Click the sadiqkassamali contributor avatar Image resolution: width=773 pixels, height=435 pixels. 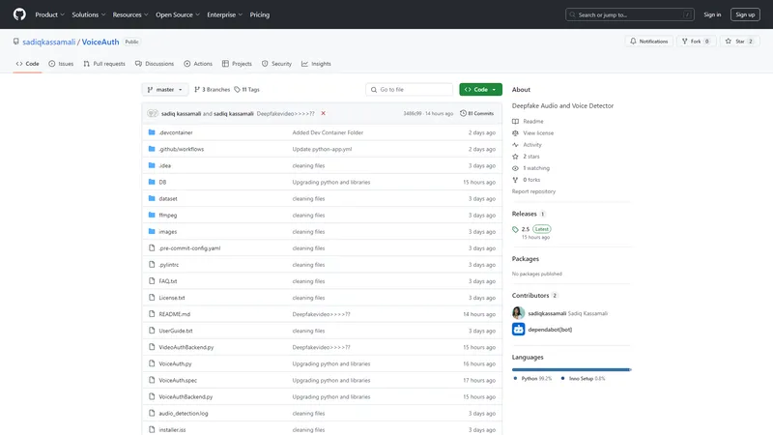[518, 313]
